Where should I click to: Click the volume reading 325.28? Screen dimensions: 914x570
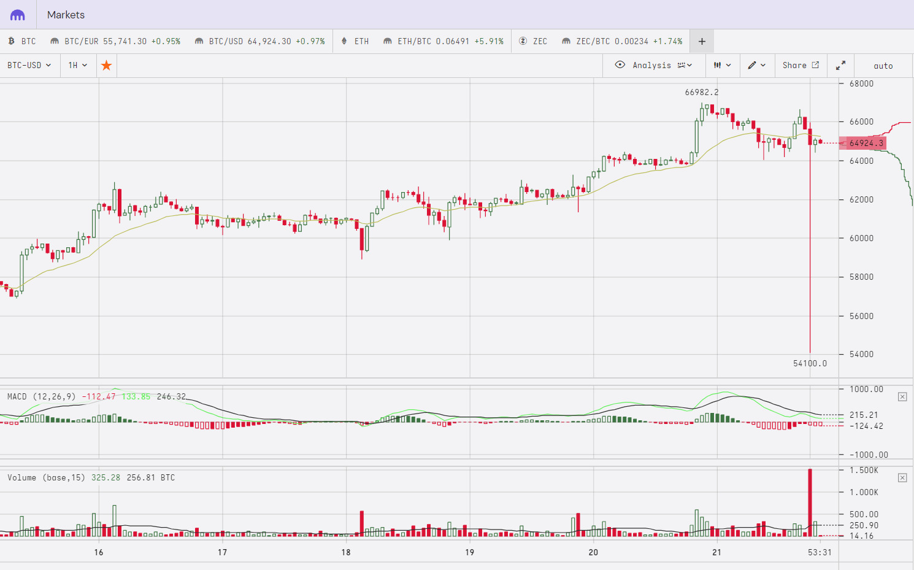[x=106, y=477]
